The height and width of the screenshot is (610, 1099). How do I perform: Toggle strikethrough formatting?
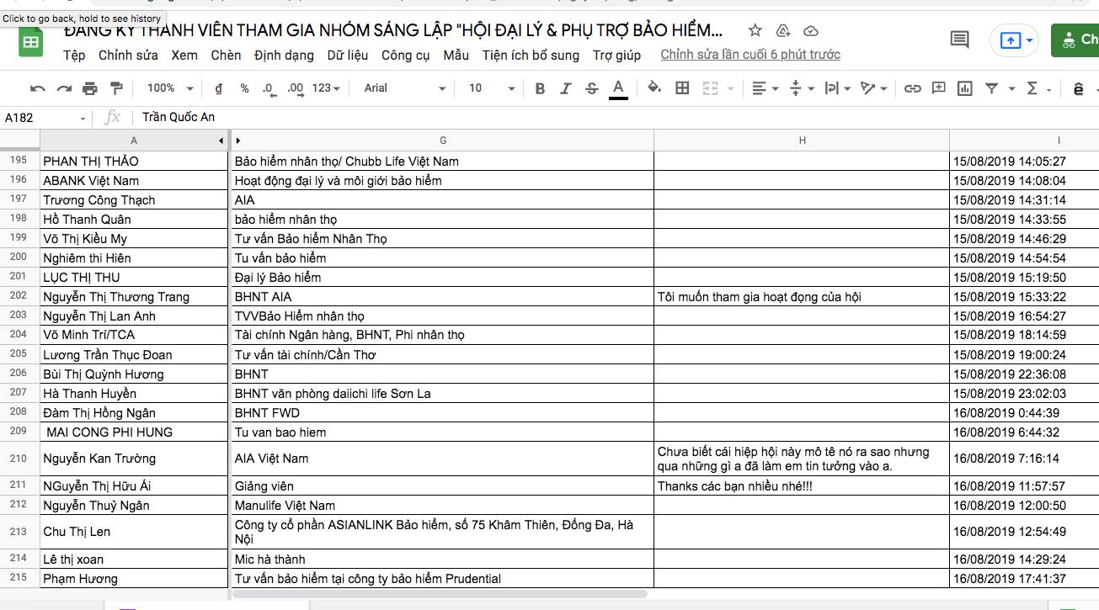click(x=592, y=88)
